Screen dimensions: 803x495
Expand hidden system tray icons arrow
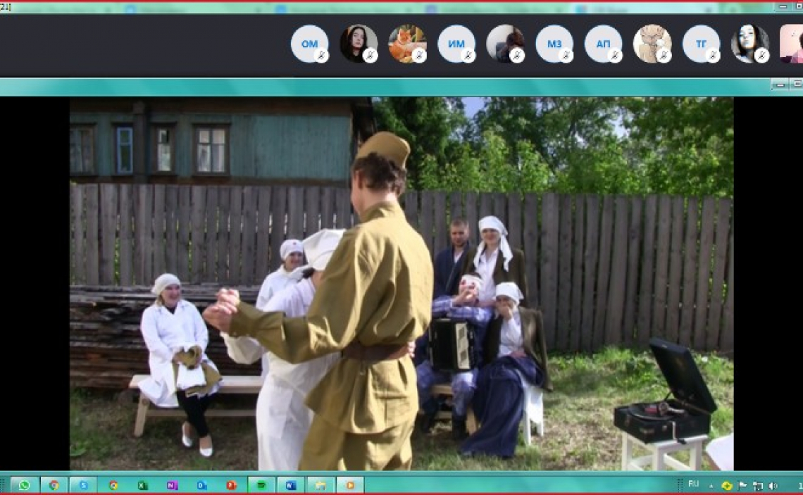click(710, 485)
